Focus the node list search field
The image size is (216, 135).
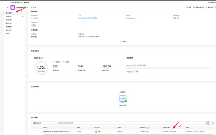point(130,123)
